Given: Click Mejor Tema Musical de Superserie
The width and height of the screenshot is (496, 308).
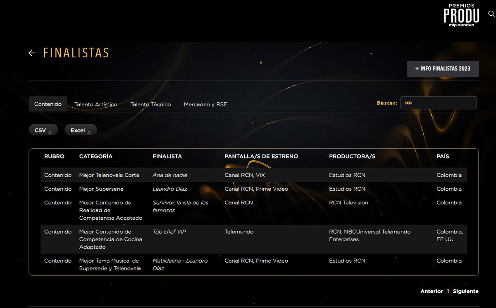Looking at the screenshot, I should pos(110,264).
